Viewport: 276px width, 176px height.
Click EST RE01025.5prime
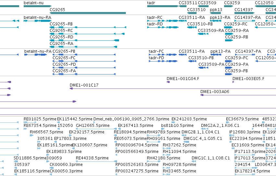(x=30, y=122)
